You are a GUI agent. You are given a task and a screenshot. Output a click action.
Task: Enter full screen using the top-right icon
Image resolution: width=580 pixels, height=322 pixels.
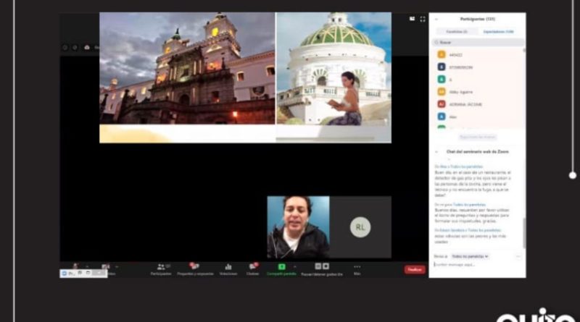423,20
